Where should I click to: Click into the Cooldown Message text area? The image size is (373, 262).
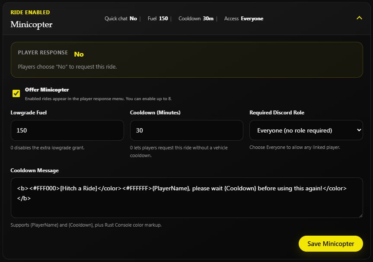click(x=187, y=198)
